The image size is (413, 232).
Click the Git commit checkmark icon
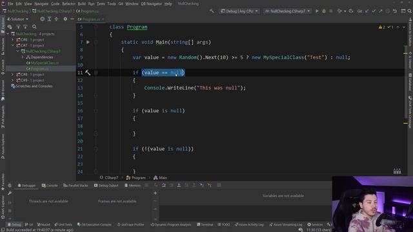[374, 11]
